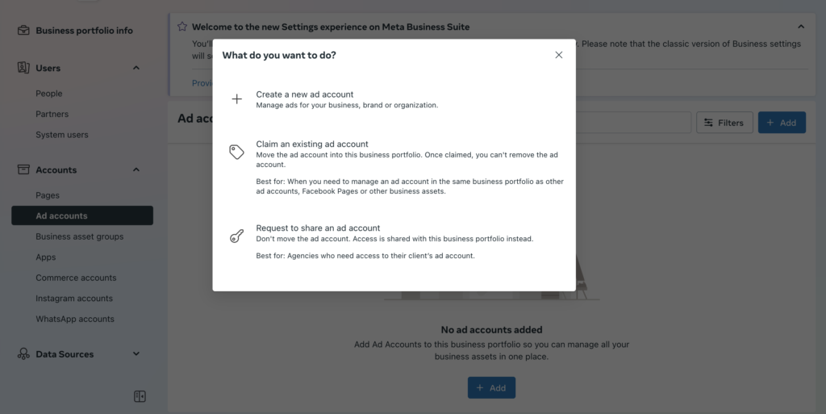Collapse the Users section chevron

pyautogui.click(x=136, y=68)
